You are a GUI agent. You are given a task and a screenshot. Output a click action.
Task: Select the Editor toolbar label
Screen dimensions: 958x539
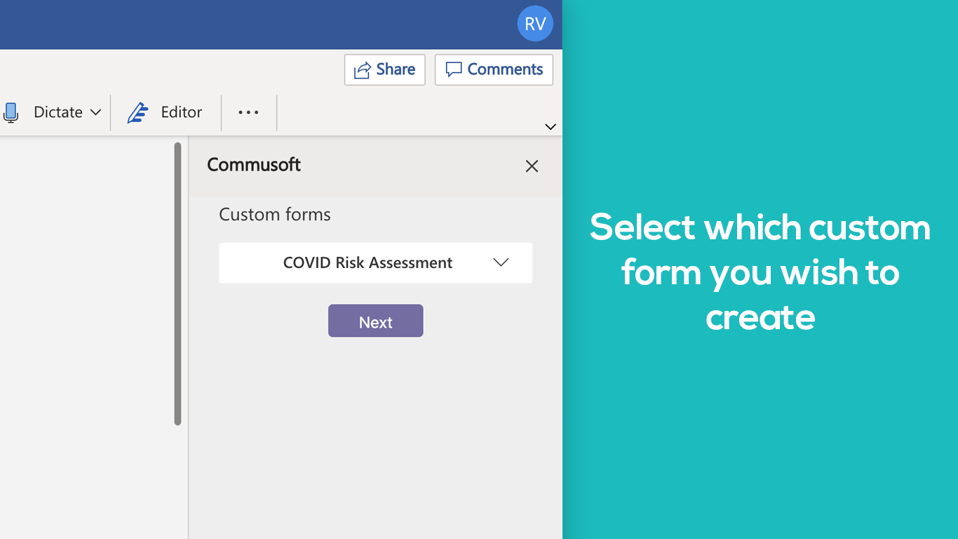[181, 112]
